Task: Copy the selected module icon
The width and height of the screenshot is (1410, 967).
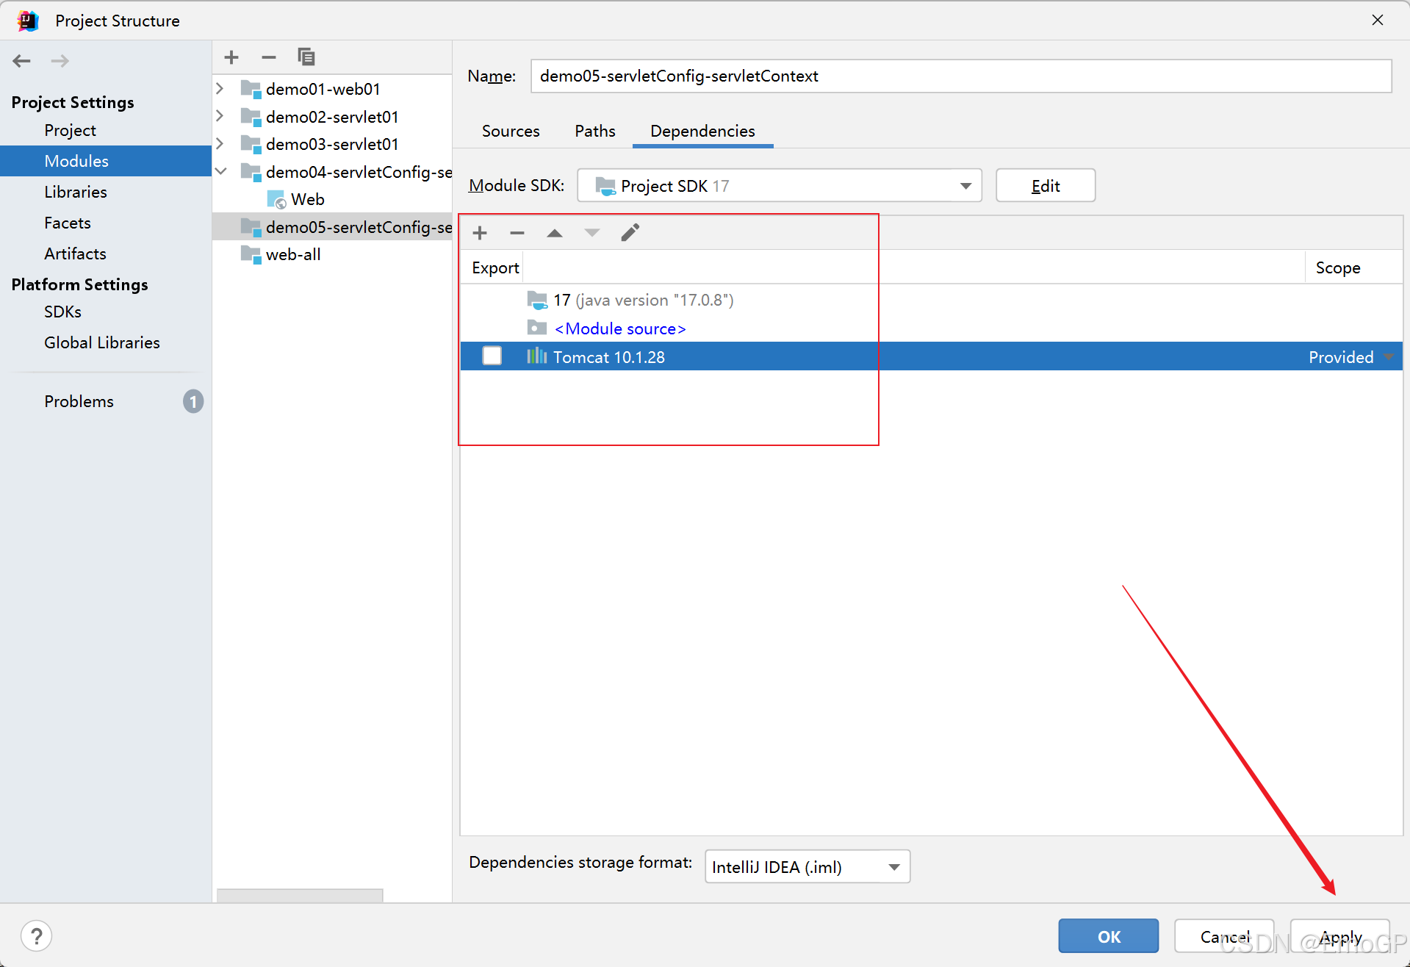Action: coord(306,57)
